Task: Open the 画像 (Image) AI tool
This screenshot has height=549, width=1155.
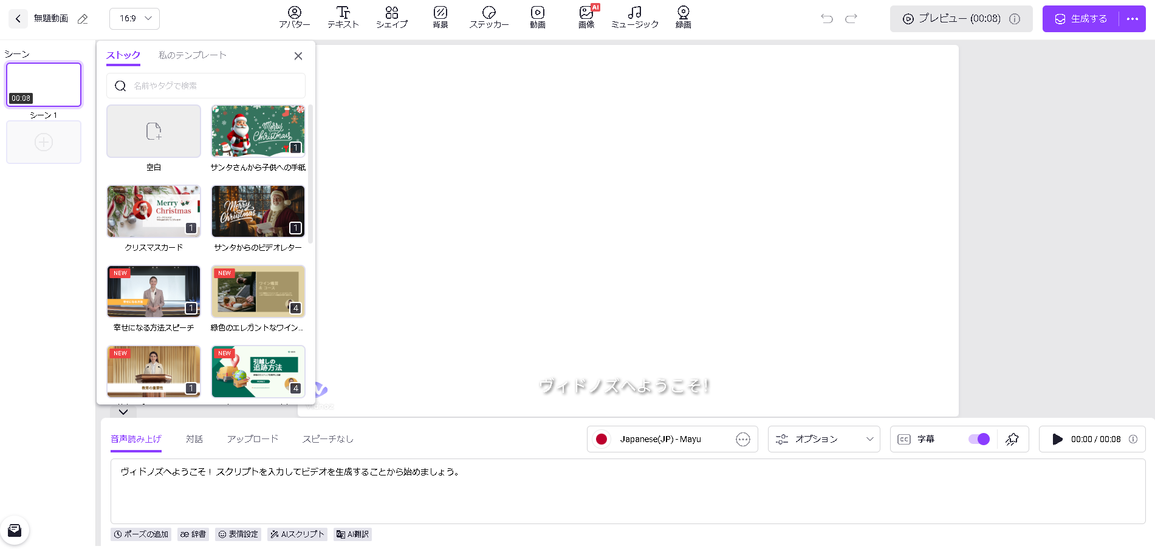Action: [586, 18]
